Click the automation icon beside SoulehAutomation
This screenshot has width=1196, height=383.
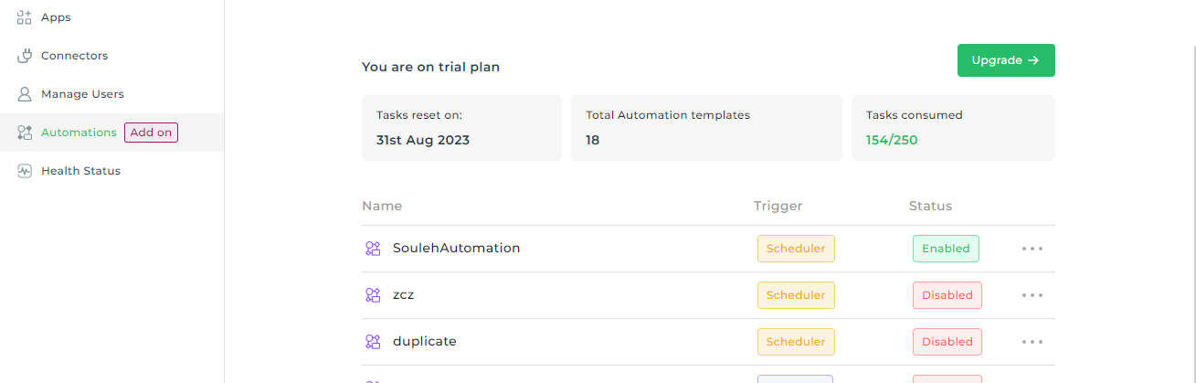pyautogui.click(x=373, y=249)
